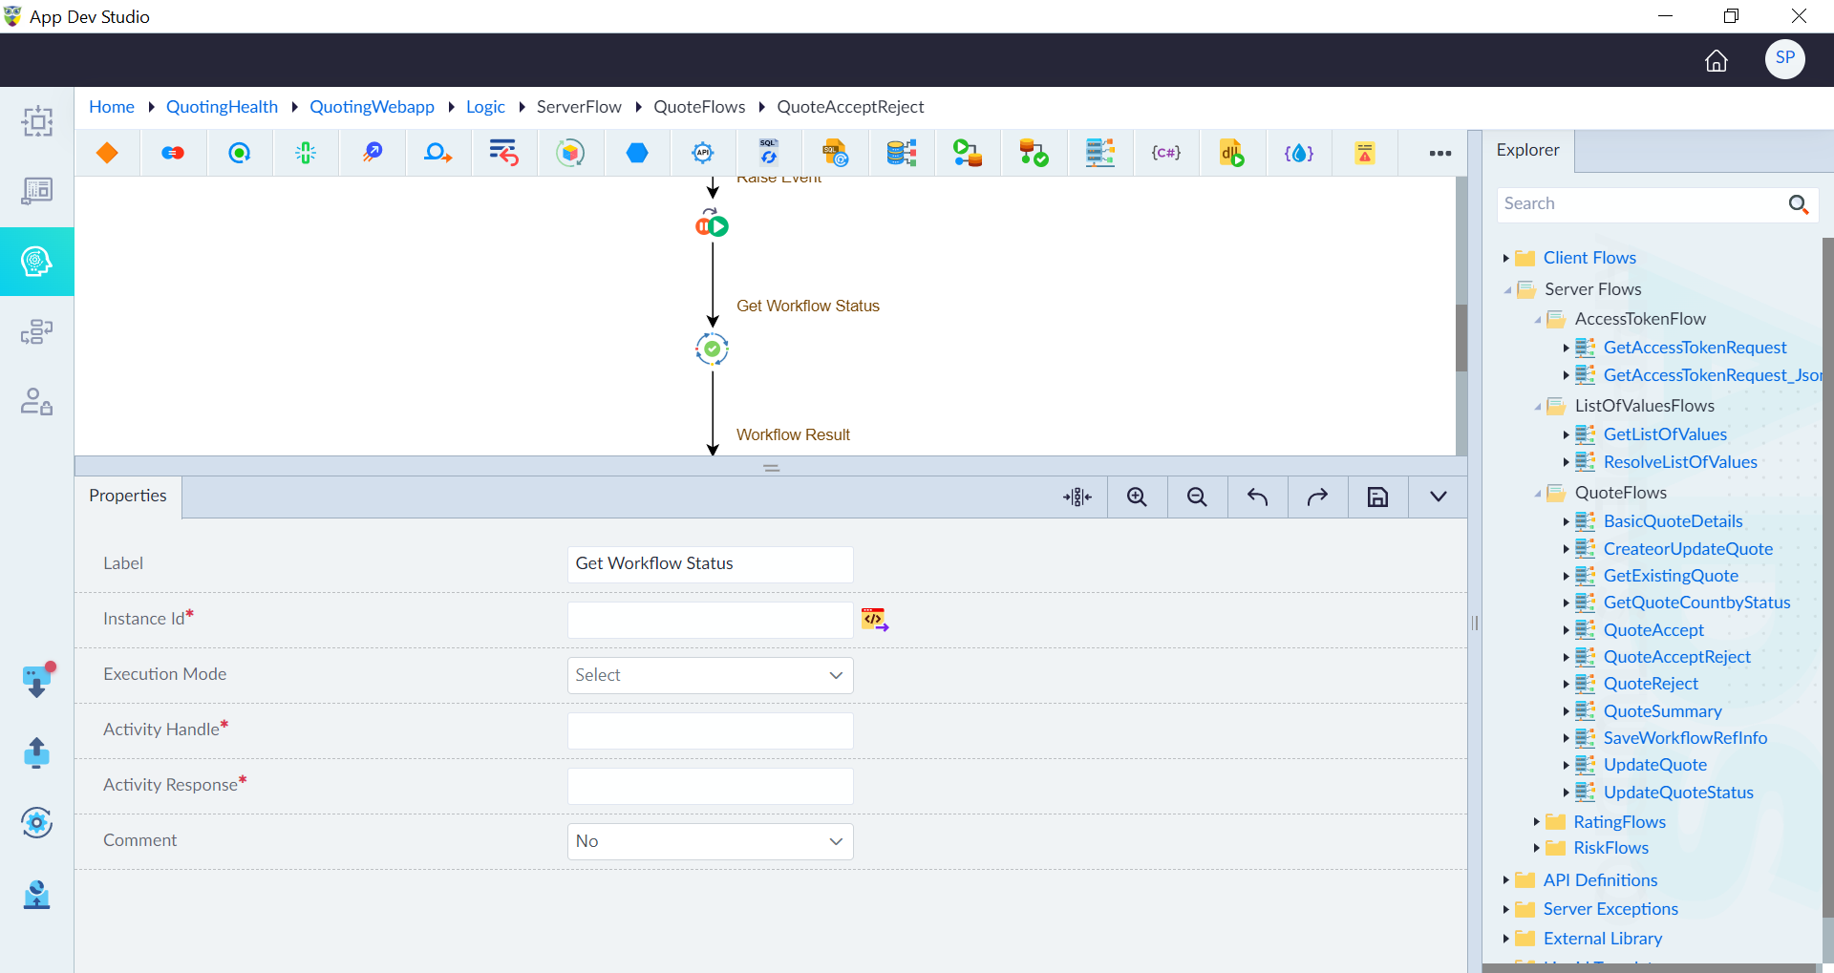1834x973 pixels.
Task: Select the DLL run node tool
Action: click(x=1232, y=153)
